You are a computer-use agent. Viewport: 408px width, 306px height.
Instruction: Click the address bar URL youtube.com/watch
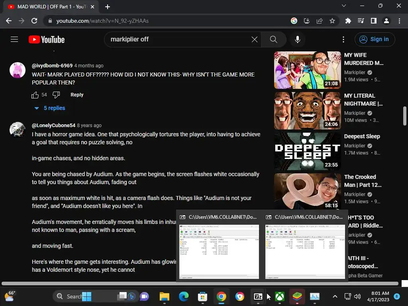coord(102,21)
